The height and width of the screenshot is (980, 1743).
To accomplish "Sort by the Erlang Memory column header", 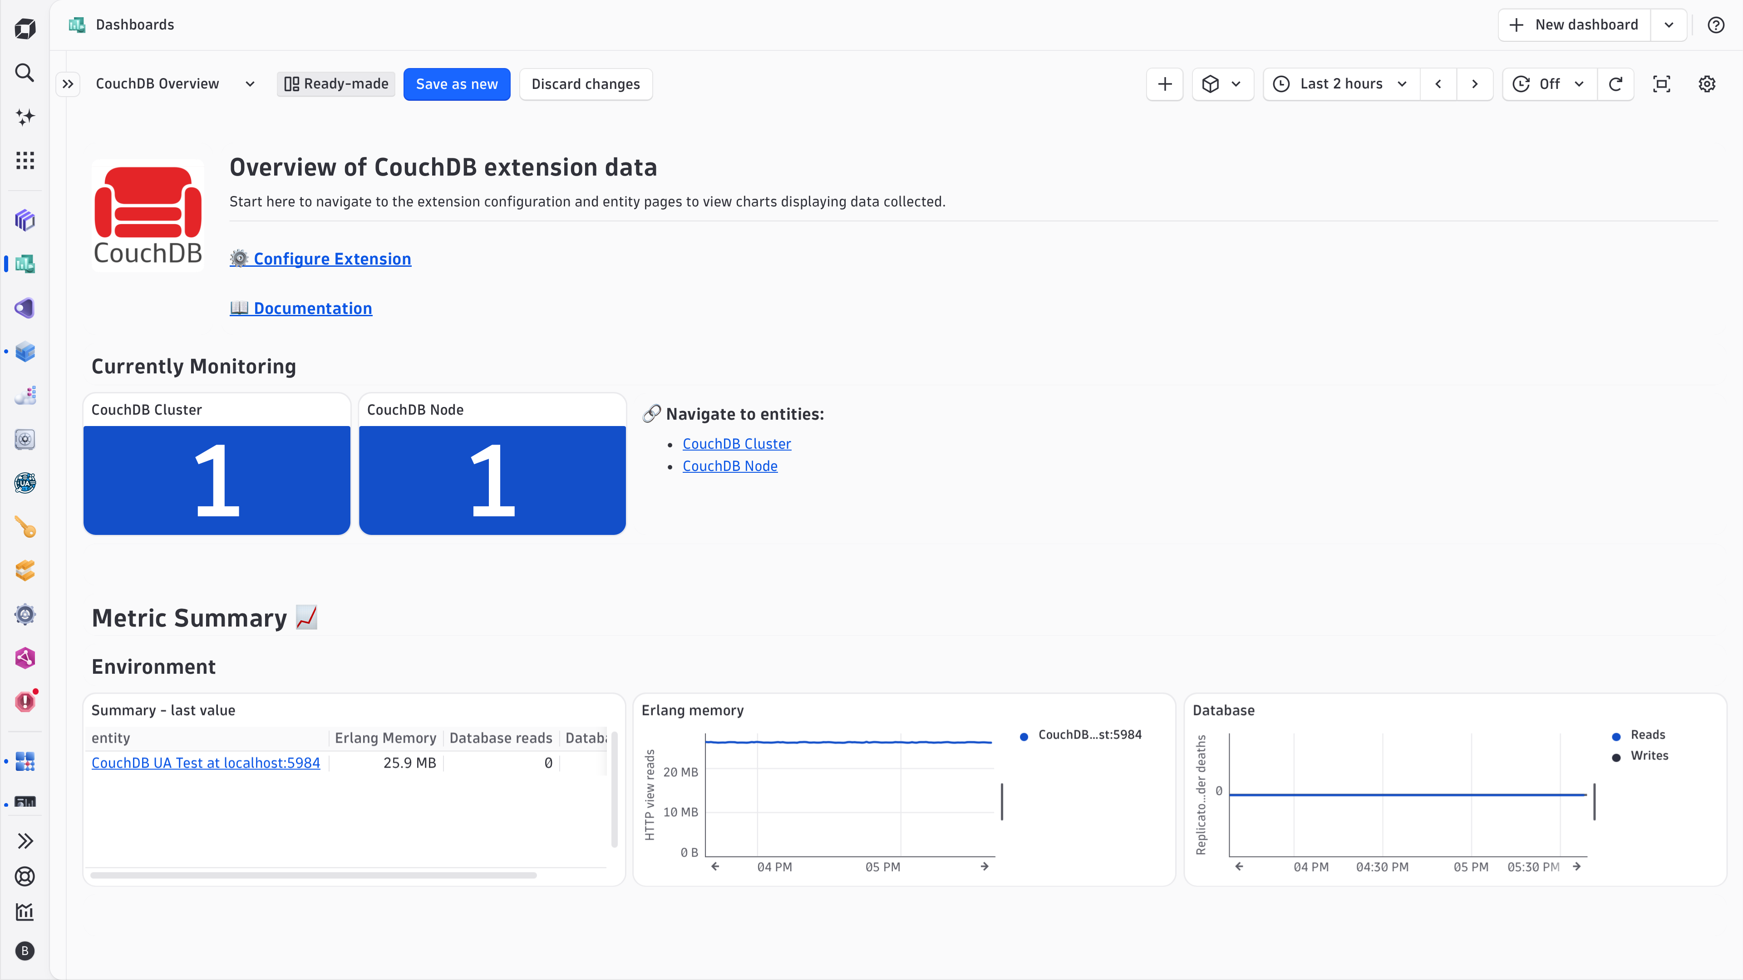I will [385, 738].
